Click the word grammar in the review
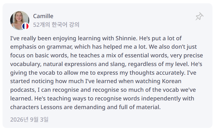 (60, 47)
